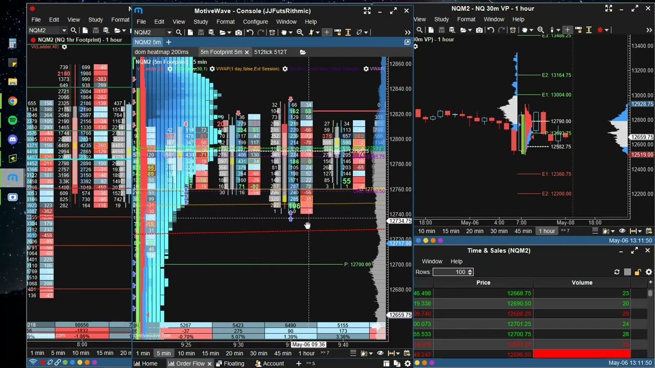Click lock scale icon in Console toolbar

coord(338,32)
